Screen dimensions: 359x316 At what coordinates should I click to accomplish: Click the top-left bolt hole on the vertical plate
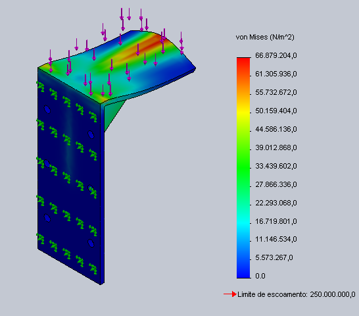point(47,109)
